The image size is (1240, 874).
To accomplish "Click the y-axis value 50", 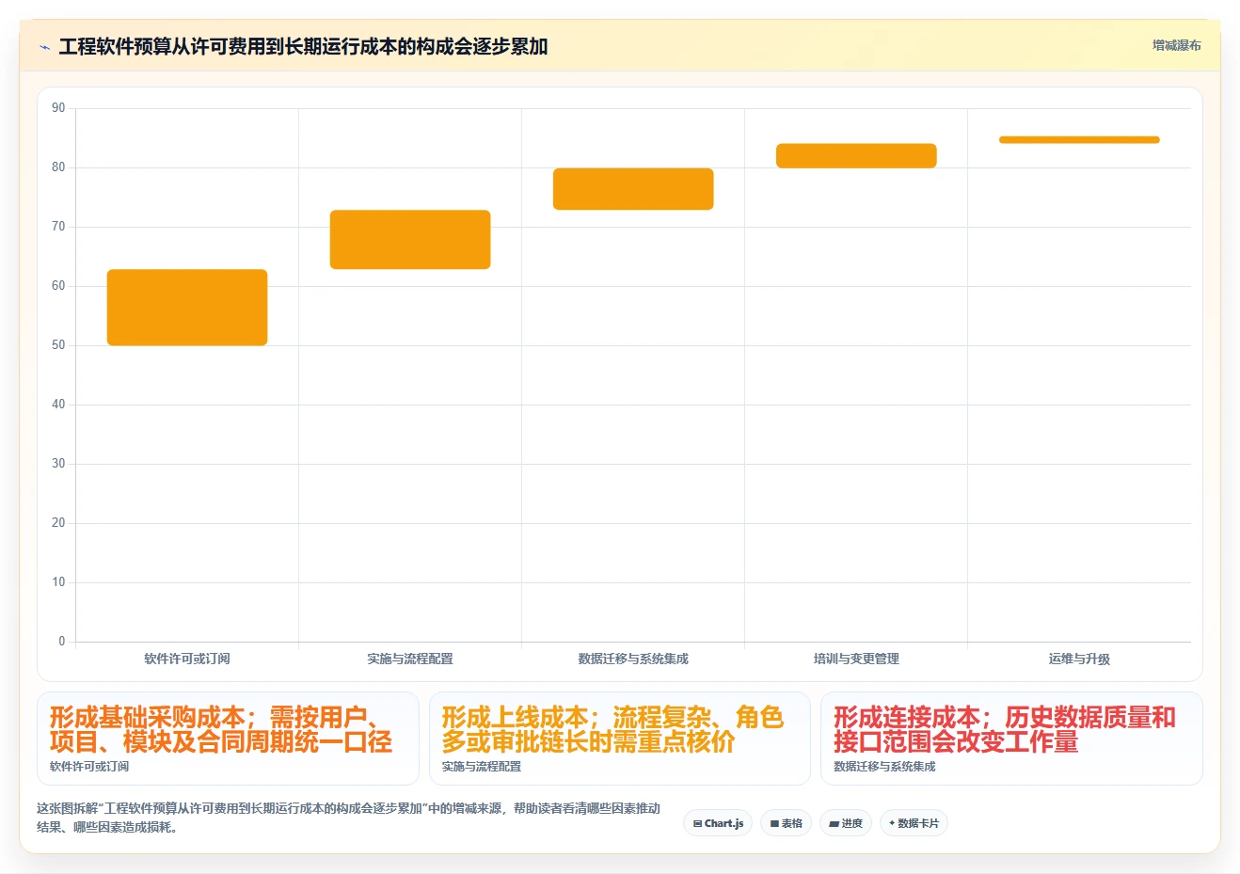I will [x=58, y=345].
